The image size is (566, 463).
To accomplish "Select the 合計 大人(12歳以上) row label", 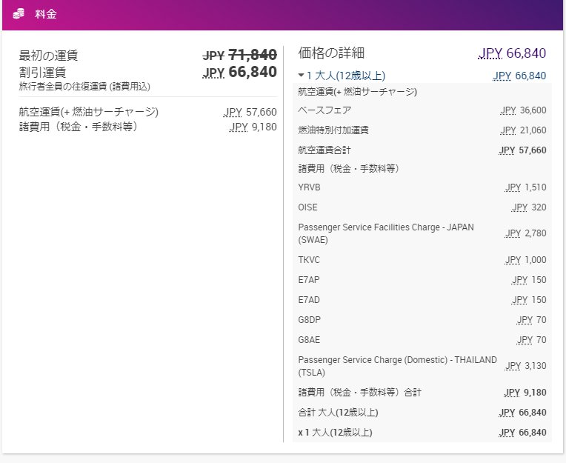I will point(339,413).
